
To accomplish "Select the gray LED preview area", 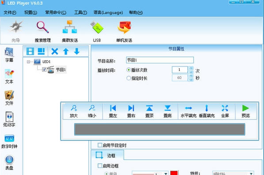I will point(160,129).
